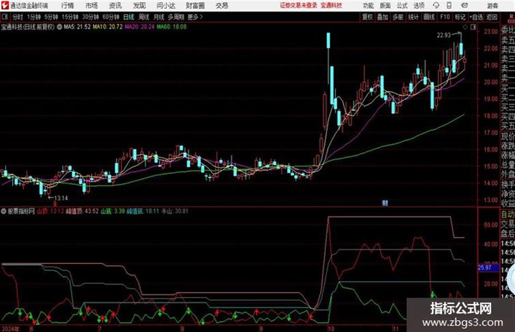Open the 财富圈 menu
This screenshot has width=515, height=332.
(x=195, y=5)
